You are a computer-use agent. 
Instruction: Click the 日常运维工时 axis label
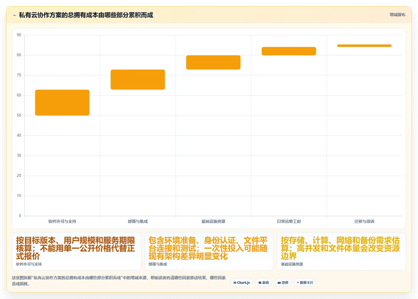point(289,221)
